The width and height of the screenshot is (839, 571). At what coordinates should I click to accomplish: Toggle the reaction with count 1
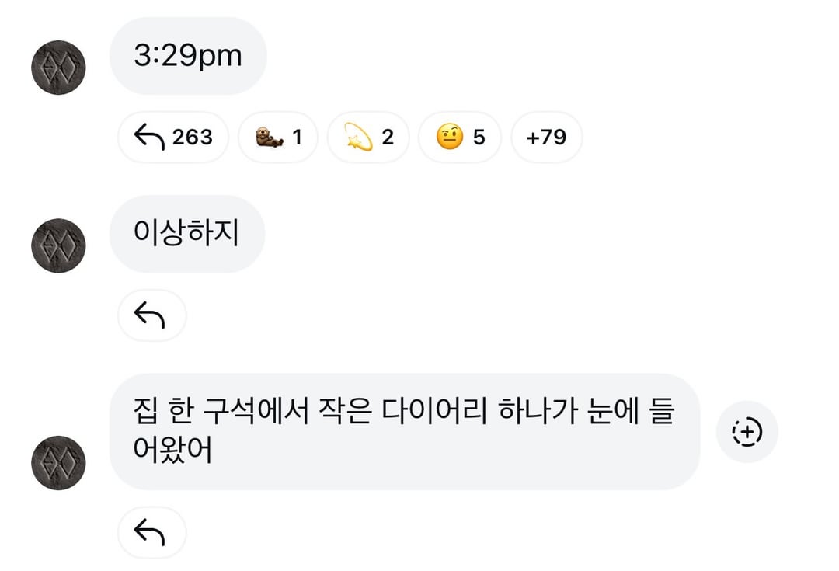277,138
